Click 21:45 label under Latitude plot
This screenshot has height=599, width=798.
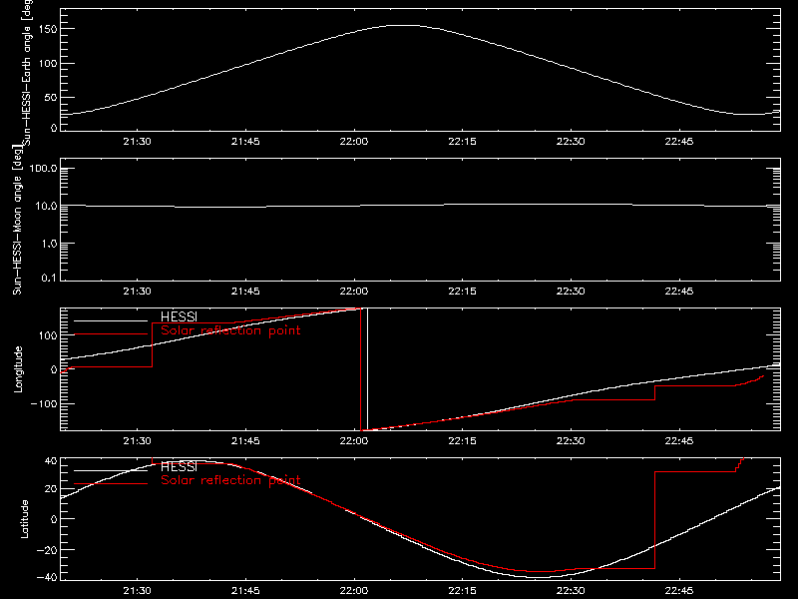pyautogui.click(x=245, y=591)
